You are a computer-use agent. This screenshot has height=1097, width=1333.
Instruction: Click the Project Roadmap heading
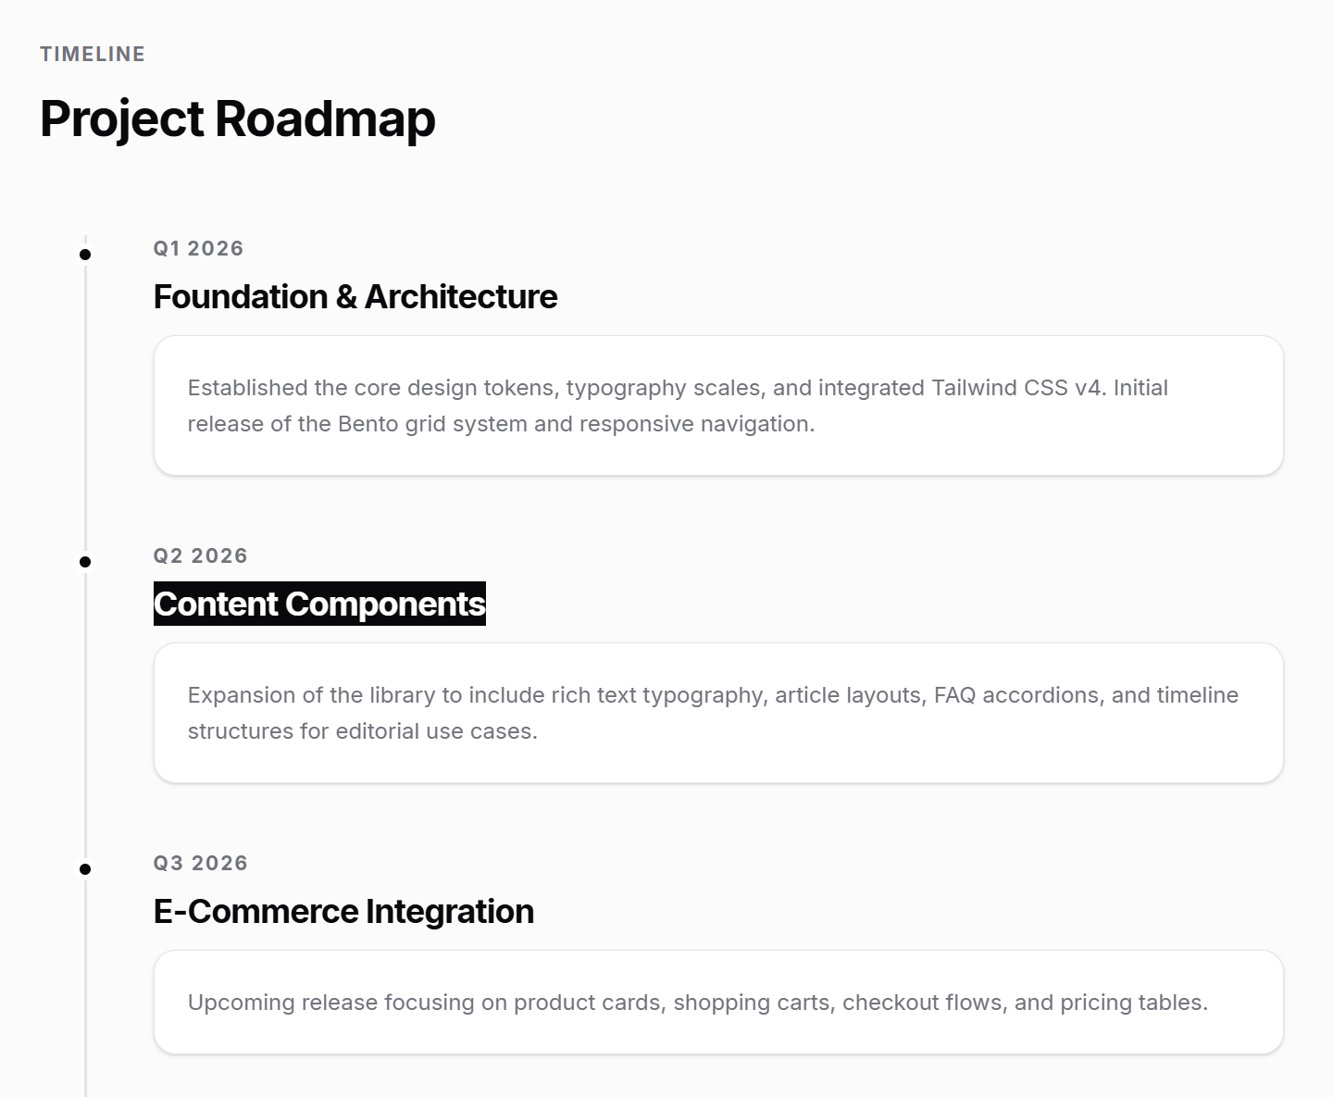pos(237,119)
